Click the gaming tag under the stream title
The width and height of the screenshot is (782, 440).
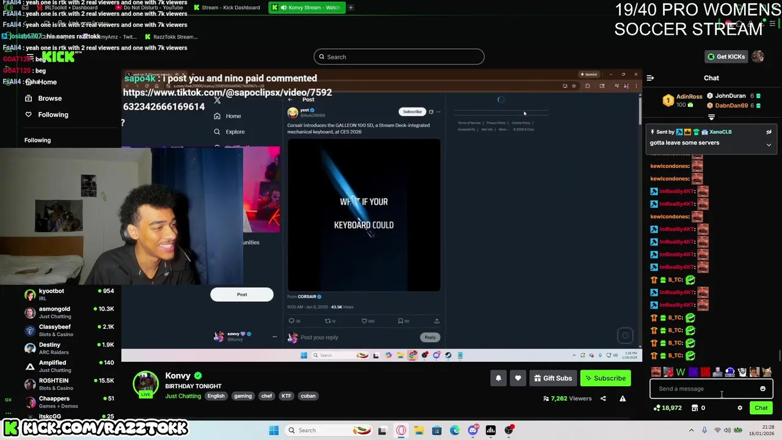[243, 396]
